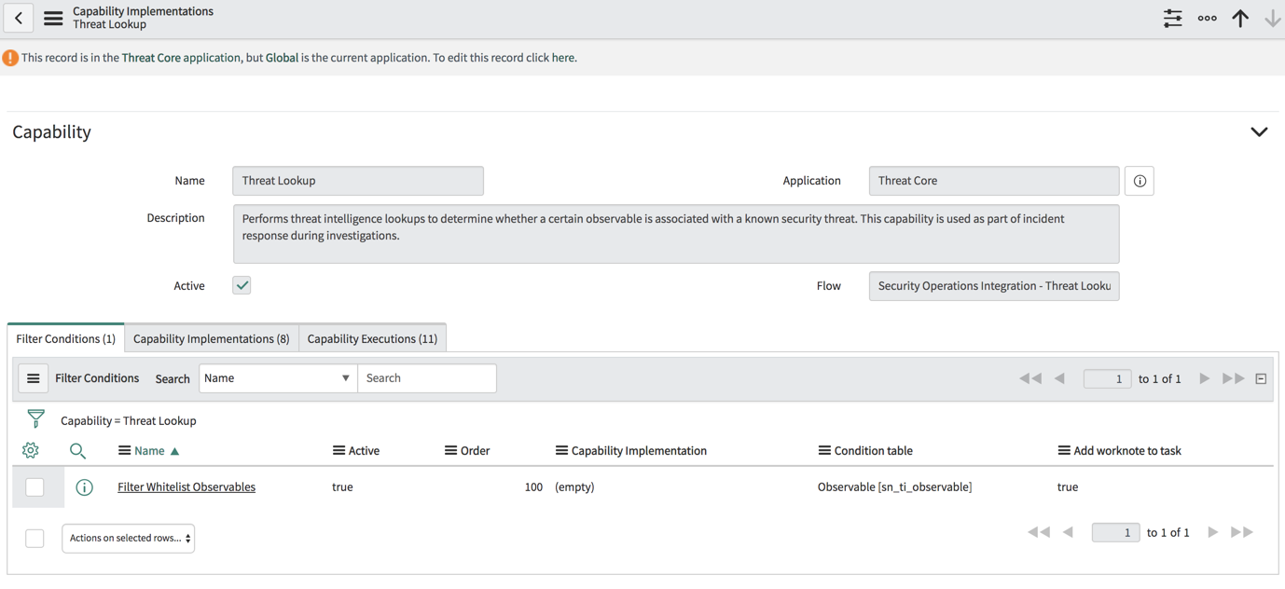Viewport: 1285px width, 589px height.
Task: Open more options ellipsis in header
Action: pos(1207,18)
